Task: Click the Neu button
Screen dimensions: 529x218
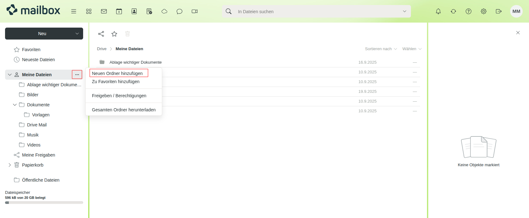Action: click(x=42, y=34)
